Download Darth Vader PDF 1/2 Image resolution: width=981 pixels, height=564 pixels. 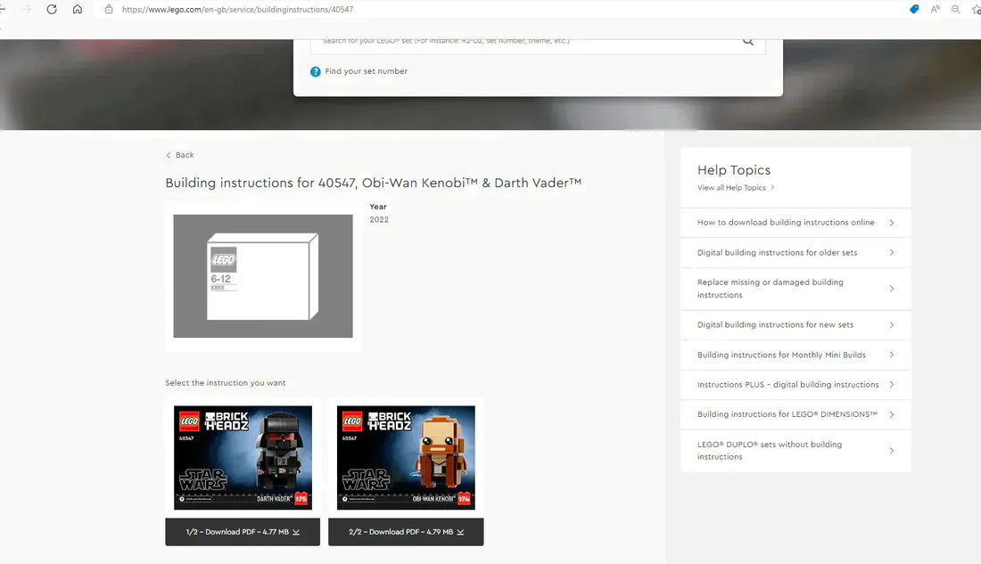242,532
